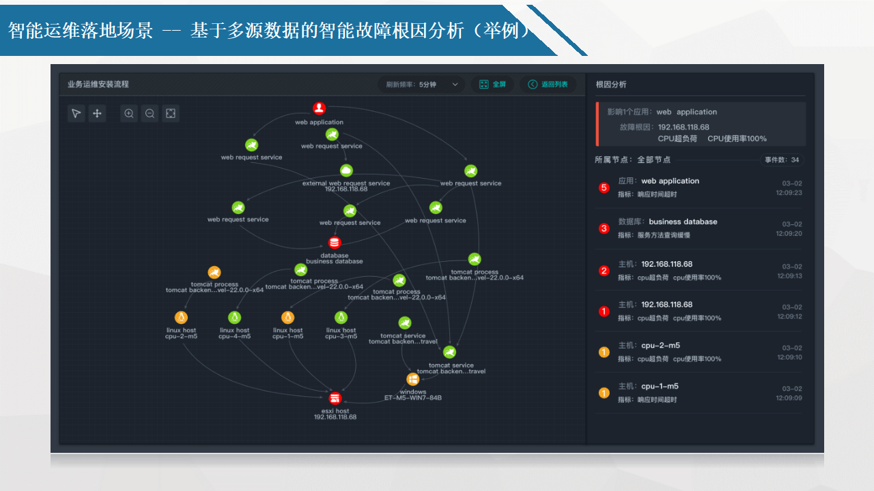874x491 pixels.
Task: Select the business database 服务方法查询缓慢 event
Action: point(700,228)
